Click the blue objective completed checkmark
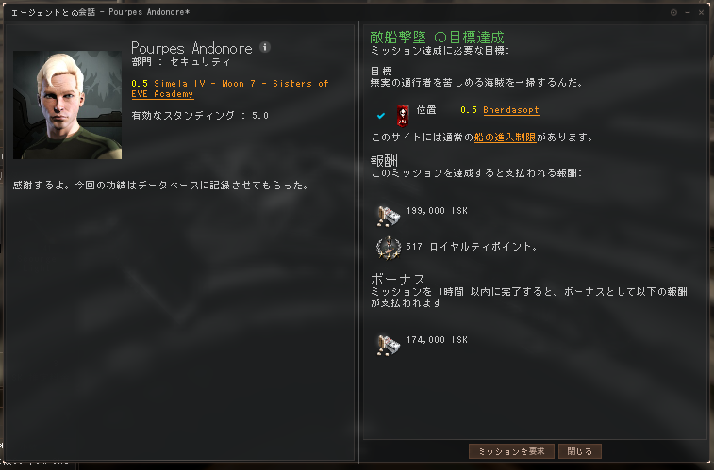The height and width of the screenshot is (470, 714). pyautogui.click(x=381, y=116)
